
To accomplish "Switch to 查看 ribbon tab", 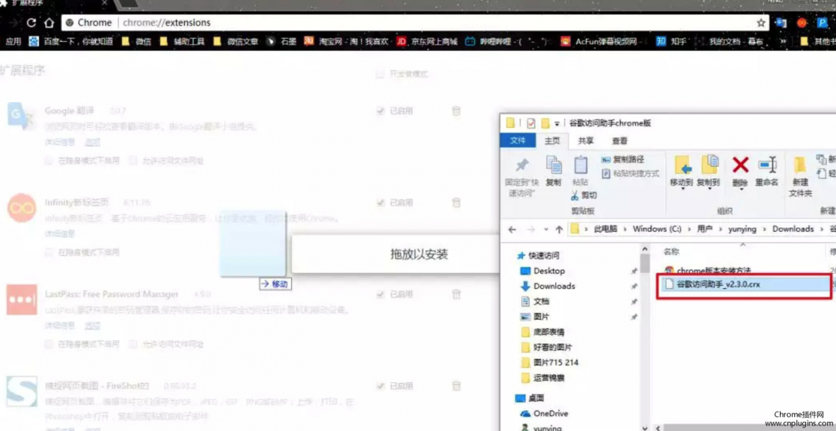I will point(620,140).
